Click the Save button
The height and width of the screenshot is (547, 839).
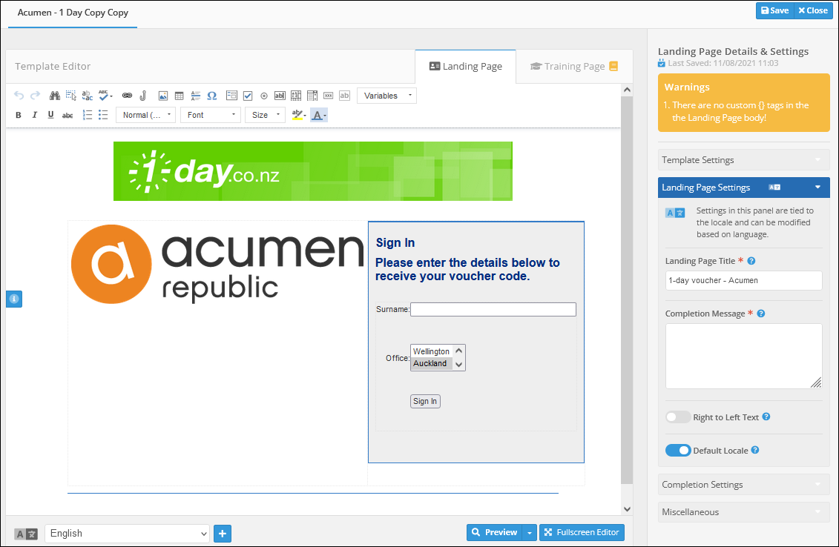pos(774,10)
